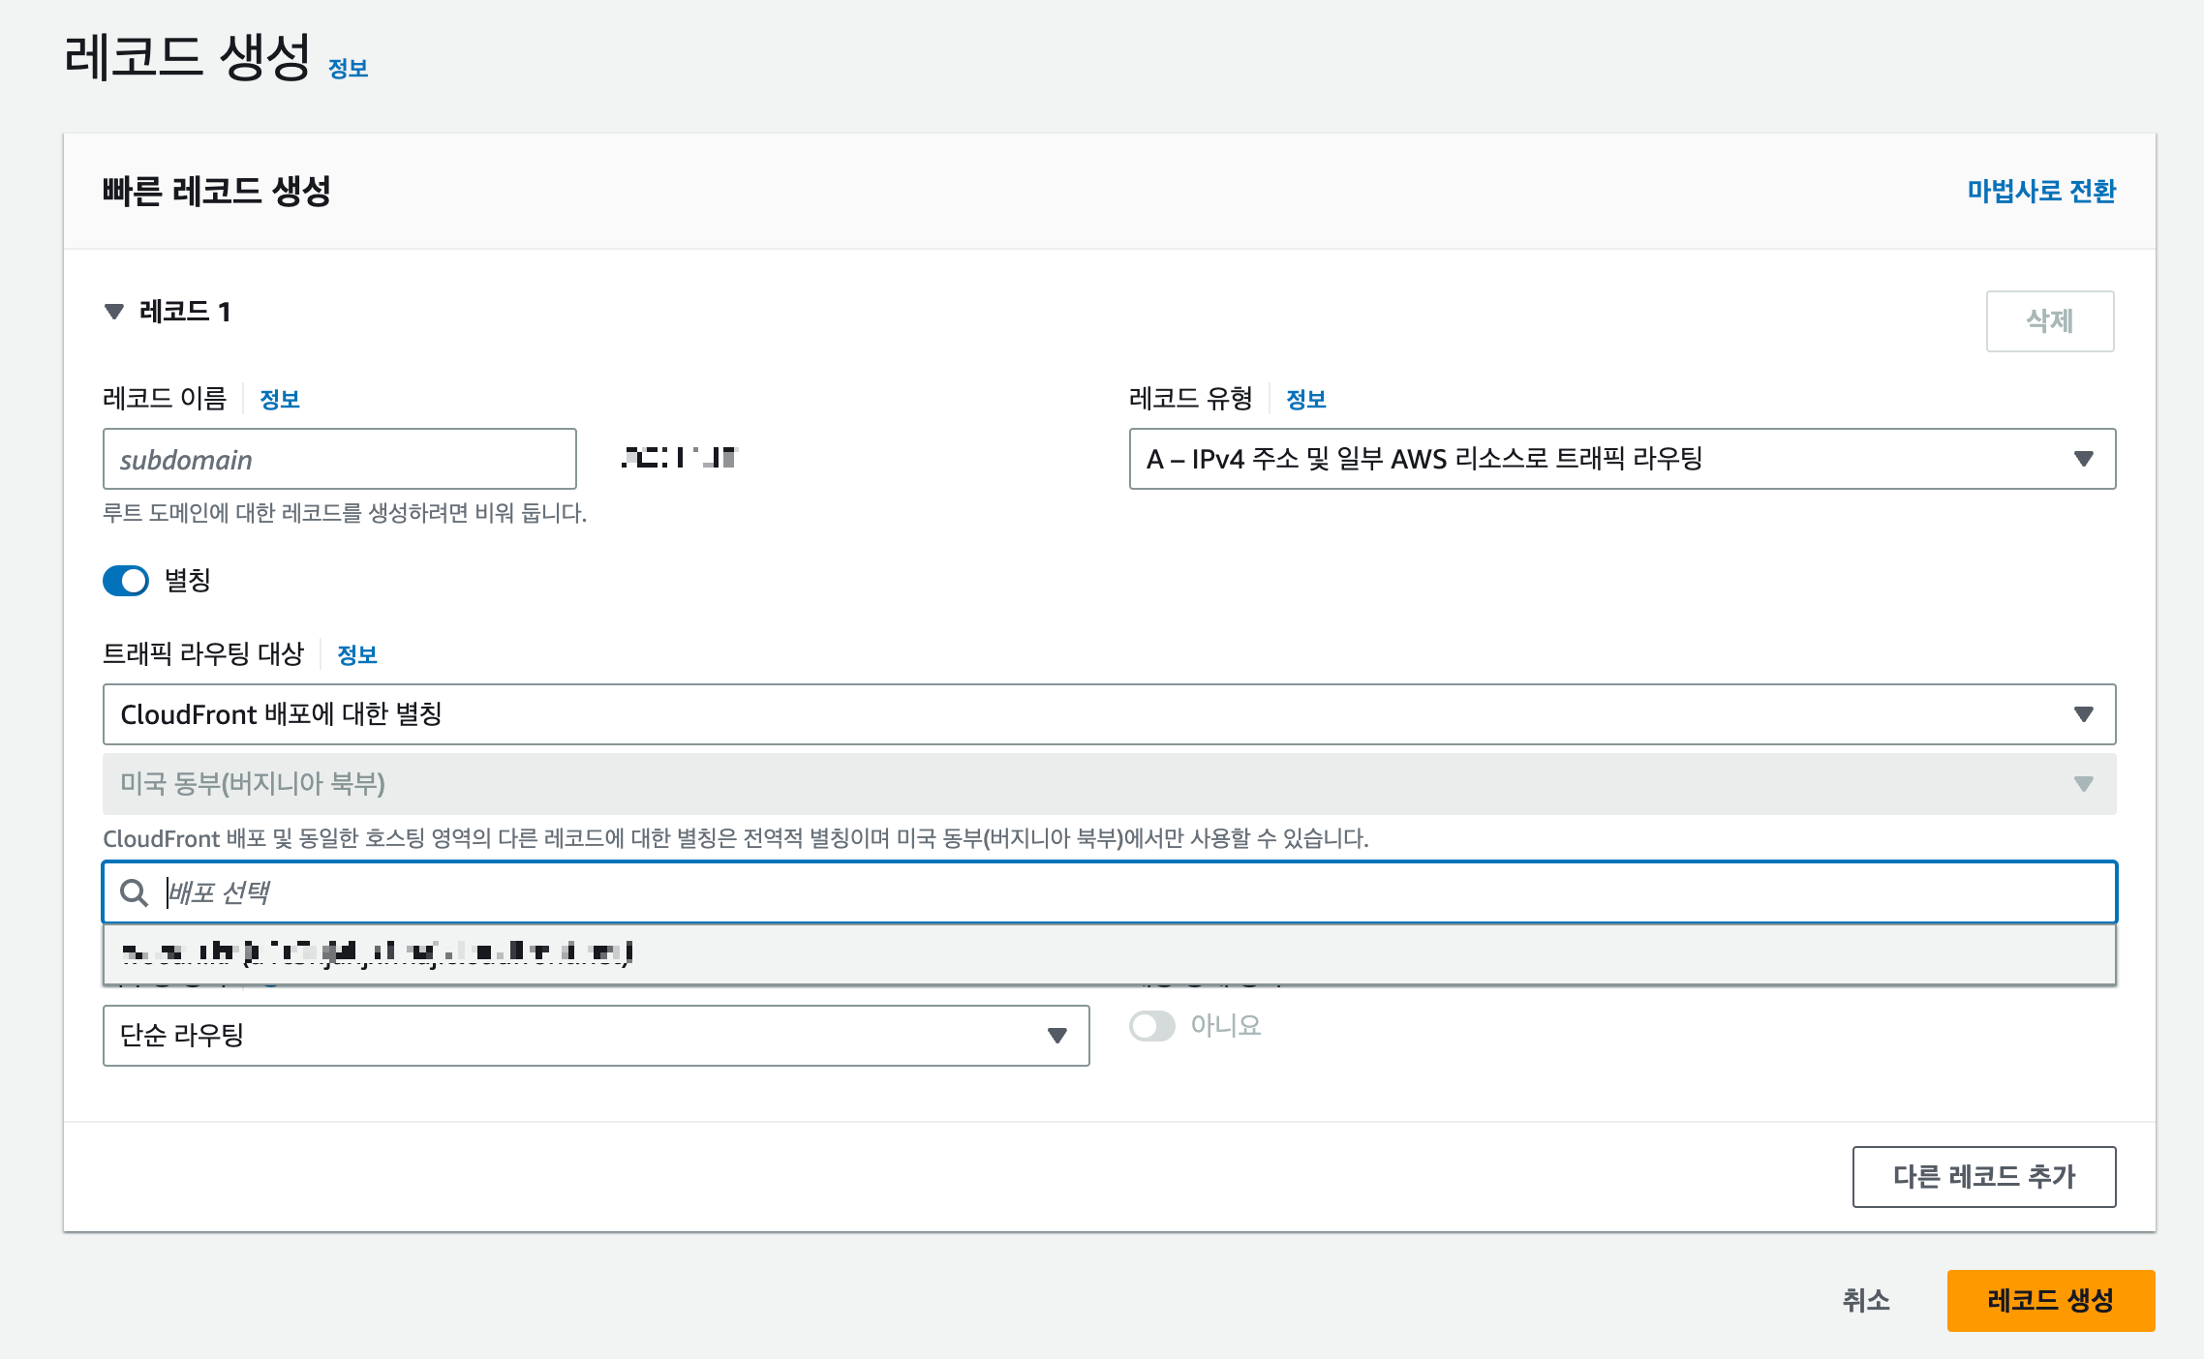
Task: Open the CloudFront 배포에 대한 별칭 dropdown
Action: click(x=1109, y=714)
